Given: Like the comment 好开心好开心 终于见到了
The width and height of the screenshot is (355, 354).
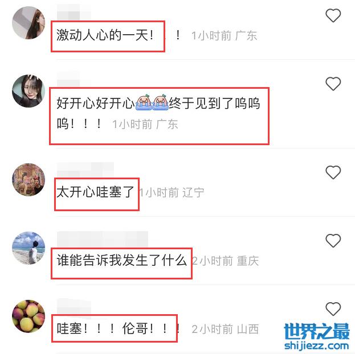Looking at the screenshot, I should [x=333, y=84].
